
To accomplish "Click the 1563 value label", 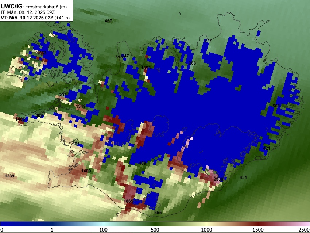I will tap(42, 53).
